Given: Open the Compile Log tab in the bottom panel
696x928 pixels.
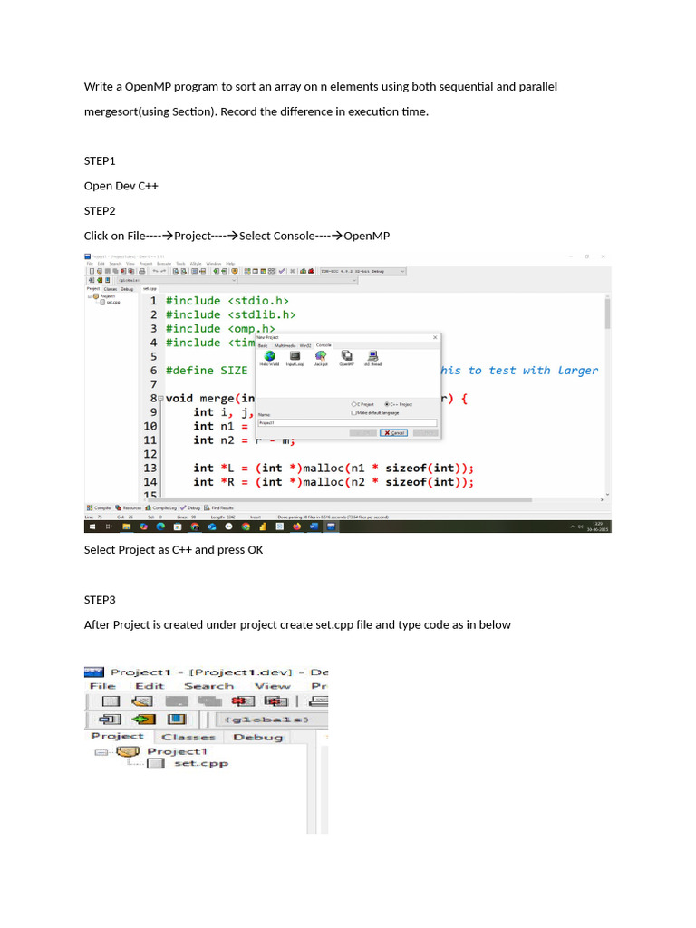Looking at the screenshot, I should [x=161, y=507].
